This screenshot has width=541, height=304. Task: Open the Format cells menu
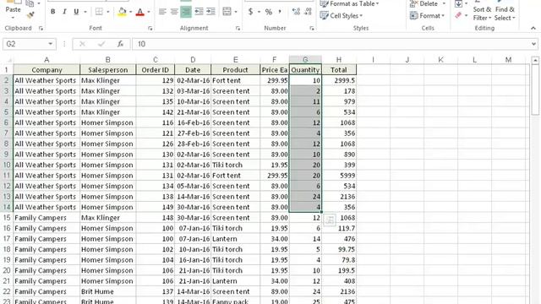427,15
